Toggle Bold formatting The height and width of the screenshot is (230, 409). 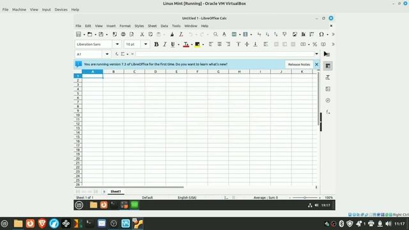[x=156, y=44]
